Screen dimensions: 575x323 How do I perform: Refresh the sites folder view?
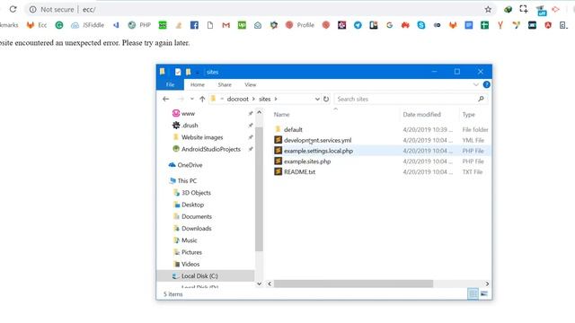(326, 99)
